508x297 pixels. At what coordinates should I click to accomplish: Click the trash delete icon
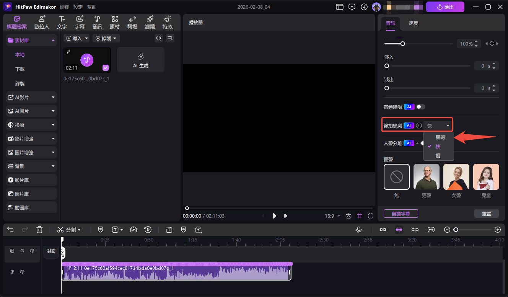coord(39,230)
